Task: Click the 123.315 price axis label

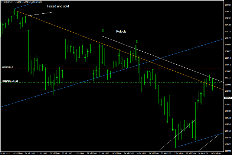Action: (228, 118)
